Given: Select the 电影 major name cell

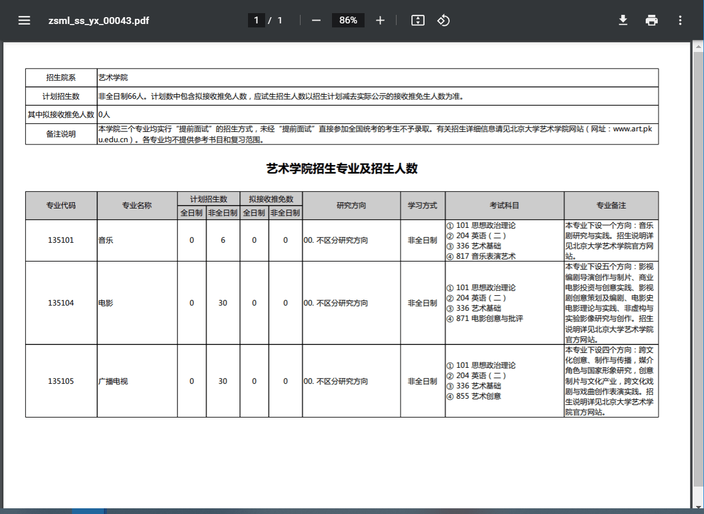Looking at the screenshot, I should click(x=106, y=303).
